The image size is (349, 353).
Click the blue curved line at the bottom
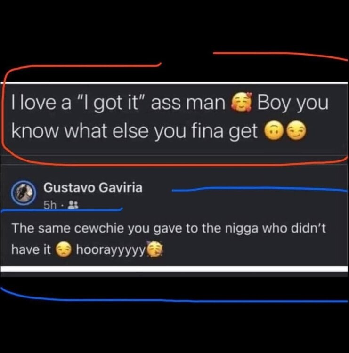(174, 297)
